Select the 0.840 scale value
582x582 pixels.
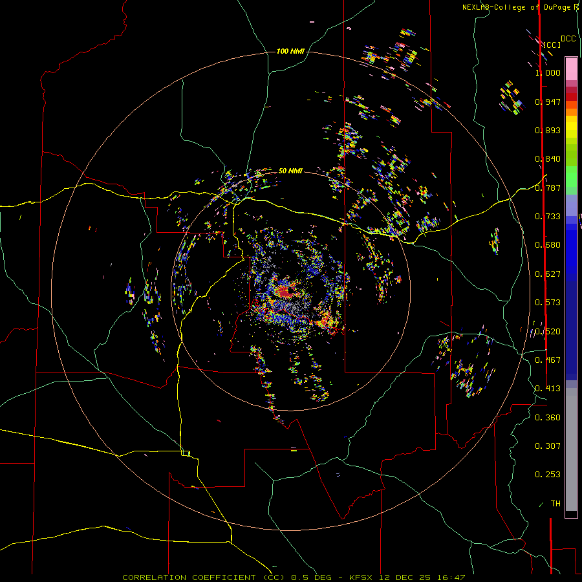click(548, 159)
